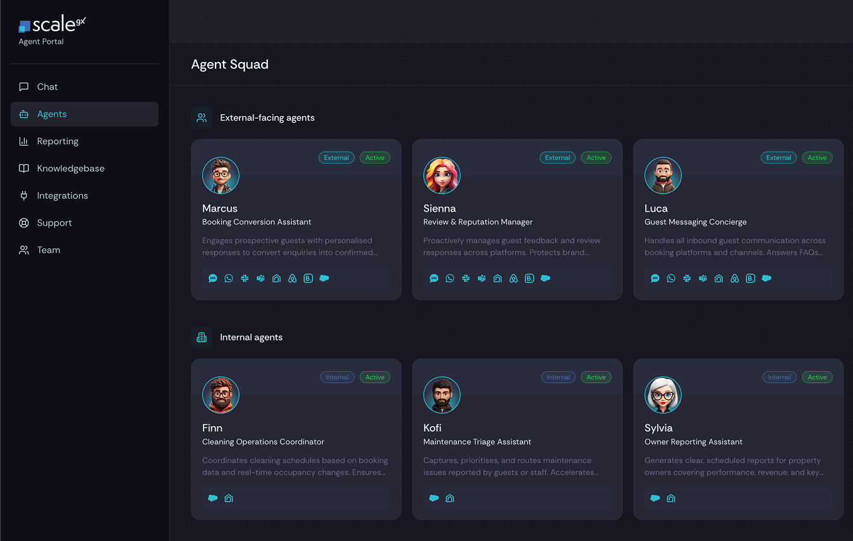This screenshot has width=853, height=541.
Task: Click the 'Internal agents' section heading
Action: coord(251,337)
